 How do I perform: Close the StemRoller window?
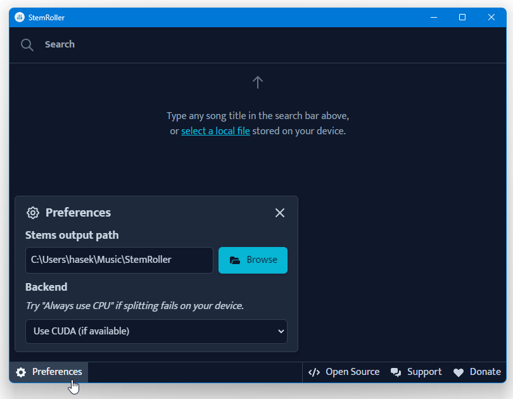click(491, 17)
